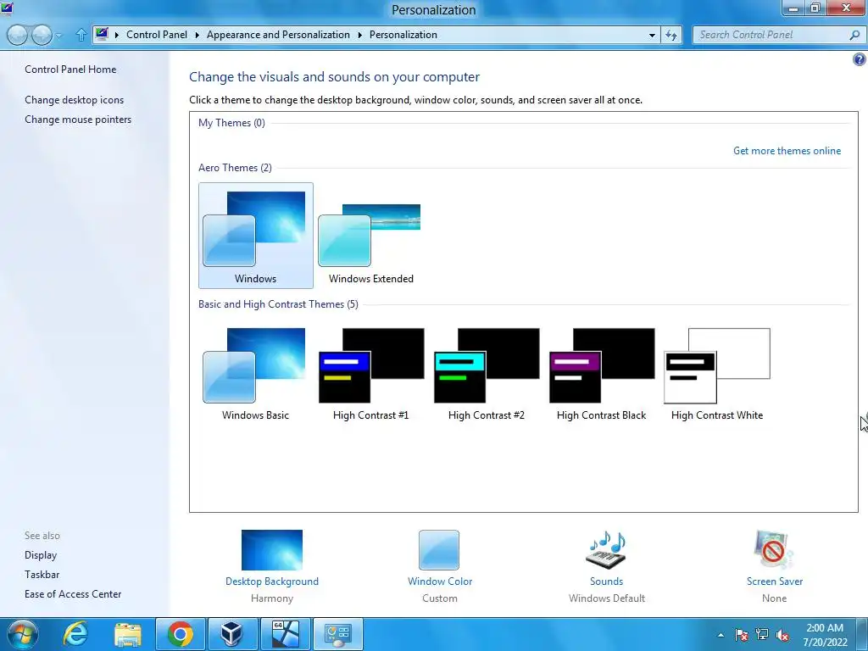This screenshot has height=651, width=868.
Task: Apply the High Contrast #1 theme
Action: pos(370,372)
